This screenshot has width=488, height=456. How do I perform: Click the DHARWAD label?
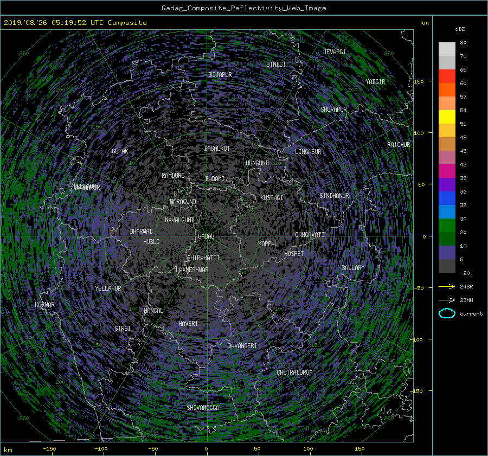[142, 232]
